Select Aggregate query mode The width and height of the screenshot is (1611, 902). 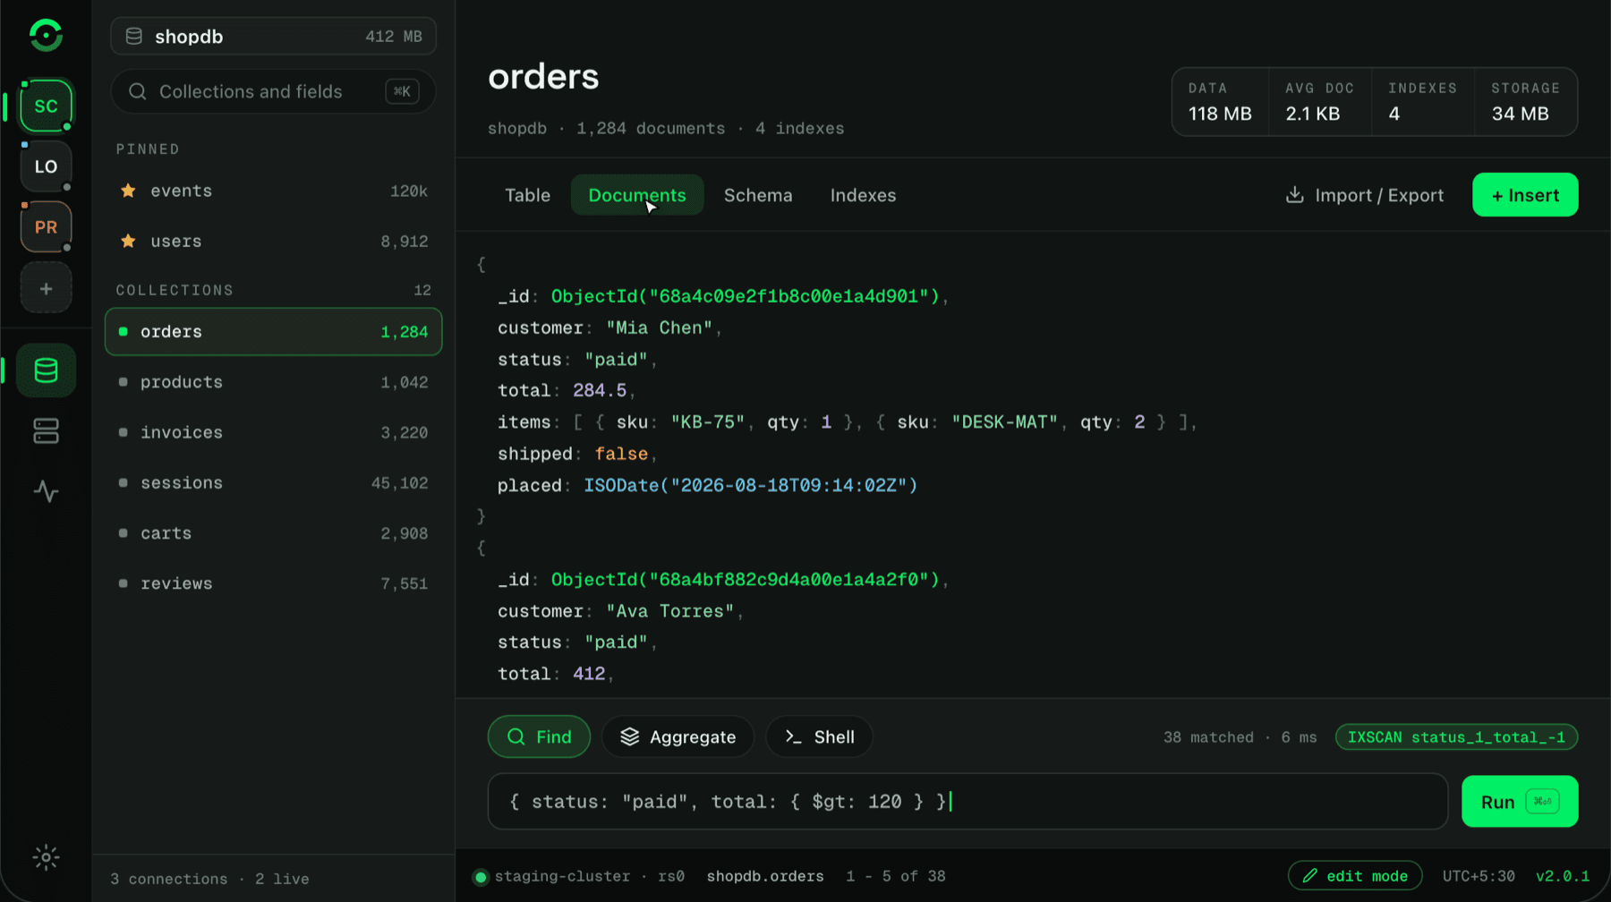[678, 736]
